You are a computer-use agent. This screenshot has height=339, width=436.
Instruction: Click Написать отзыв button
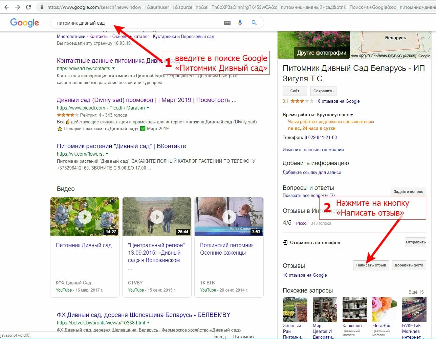pos(371,265)
